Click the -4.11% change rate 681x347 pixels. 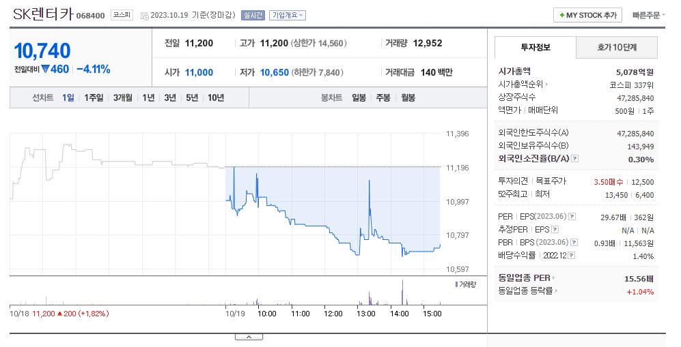point(94,69)
